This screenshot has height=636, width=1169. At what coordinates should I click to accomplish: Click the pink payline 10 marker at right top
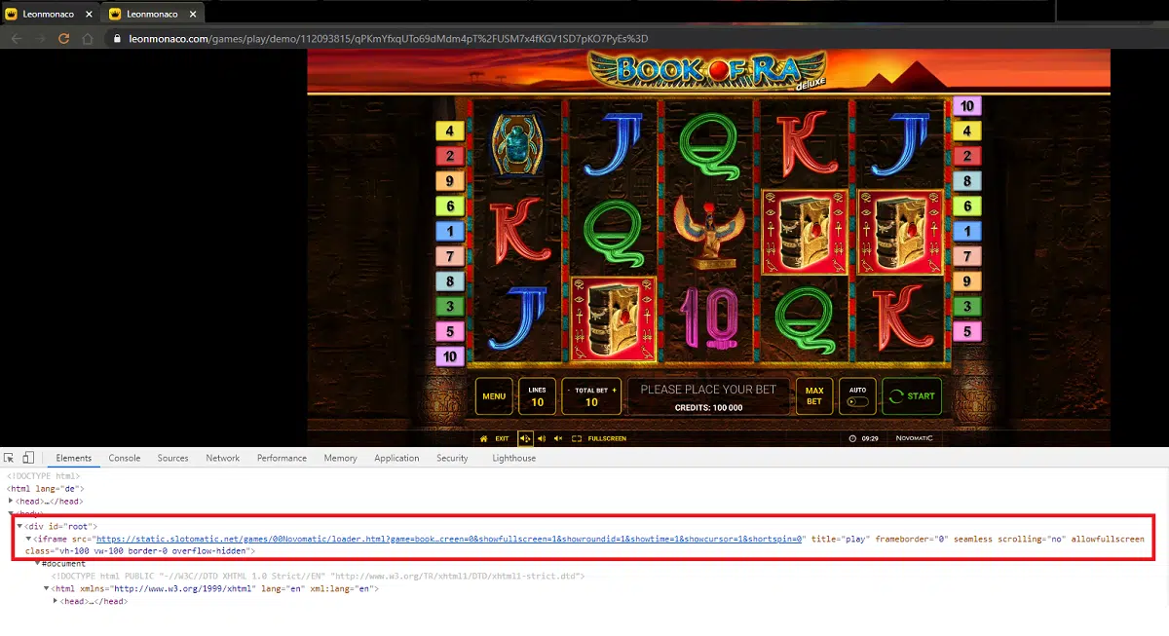coord(966,105)
